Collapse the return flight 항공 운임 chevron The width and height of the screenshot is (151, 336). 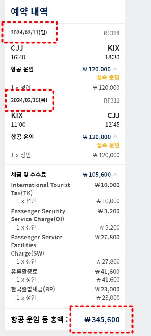coord(115,136)
